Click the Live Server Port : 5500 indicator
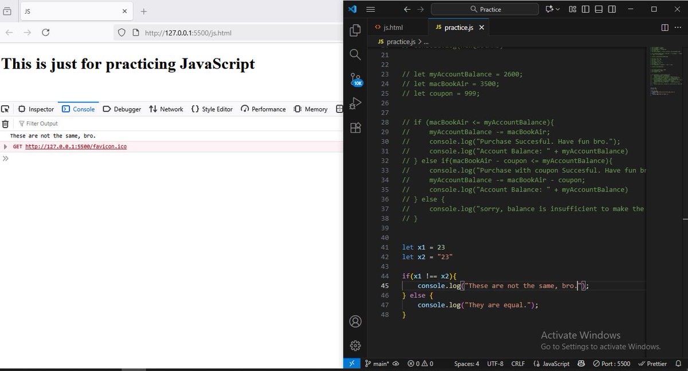 [x=611, y=364]
